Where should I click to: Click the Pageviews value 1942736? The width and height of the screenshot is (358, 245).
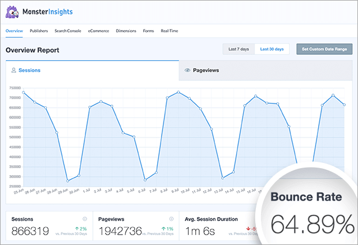[x=120, y=231]
